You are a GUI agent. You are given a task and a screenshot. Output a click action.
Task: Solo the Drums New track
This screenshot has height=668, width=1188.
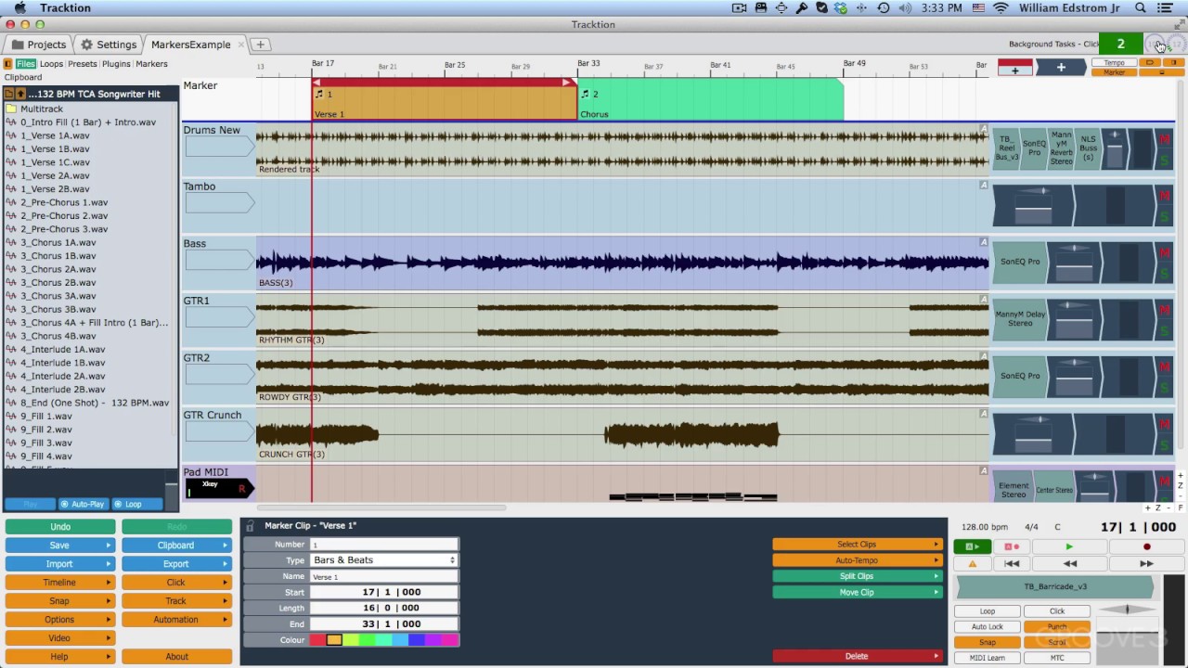(1165, 161)
